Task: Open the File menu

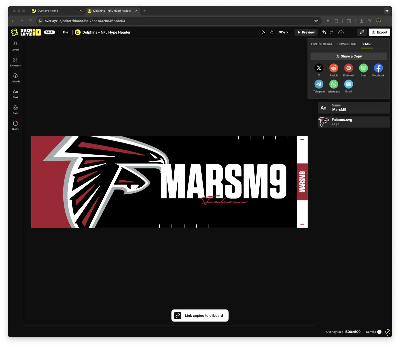Action: (x=65, y=32)
